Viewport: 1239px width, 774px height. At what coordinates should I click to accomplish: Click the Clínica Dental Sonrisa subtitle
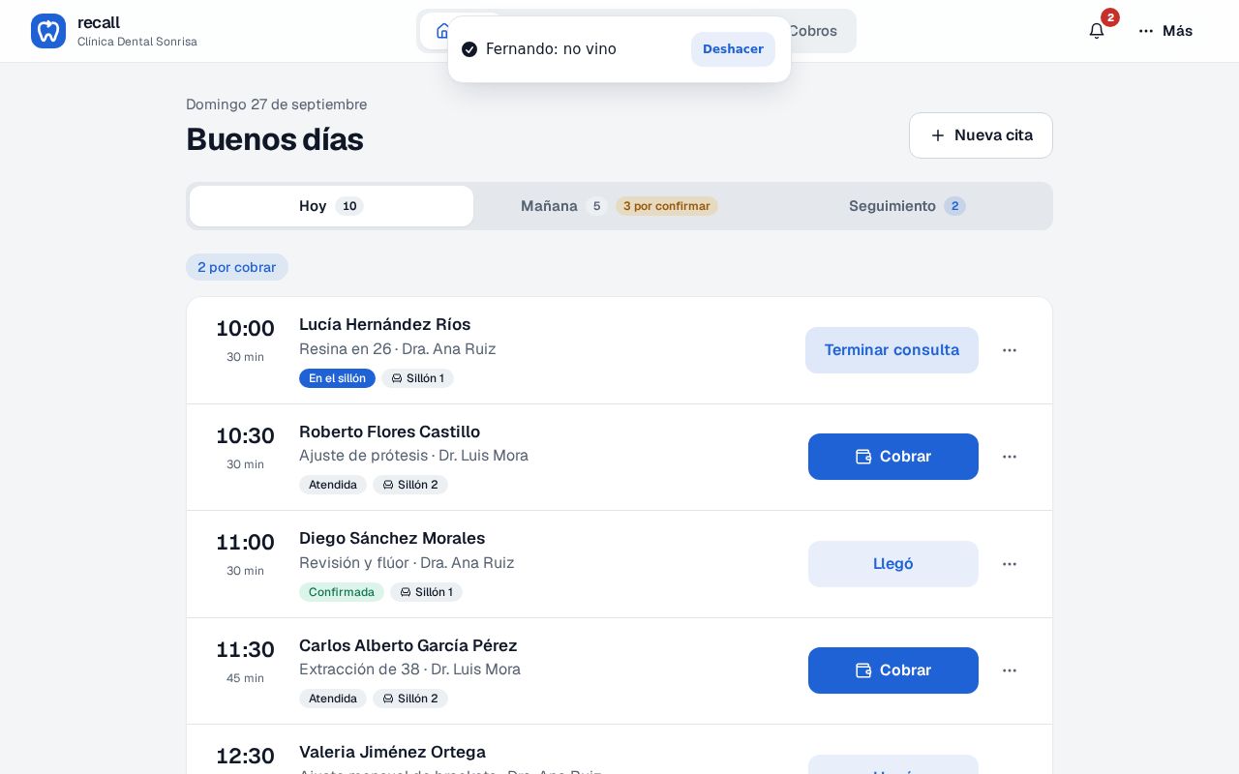tap(137, 42)
